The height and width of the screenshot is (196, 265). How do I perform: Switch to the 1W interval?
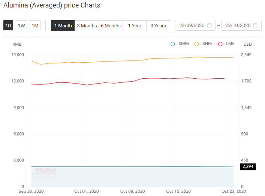pos(21,25)
